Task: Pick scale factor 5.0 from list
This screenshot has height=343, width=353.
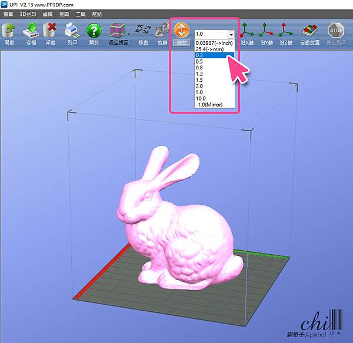Action: point(214,92)
